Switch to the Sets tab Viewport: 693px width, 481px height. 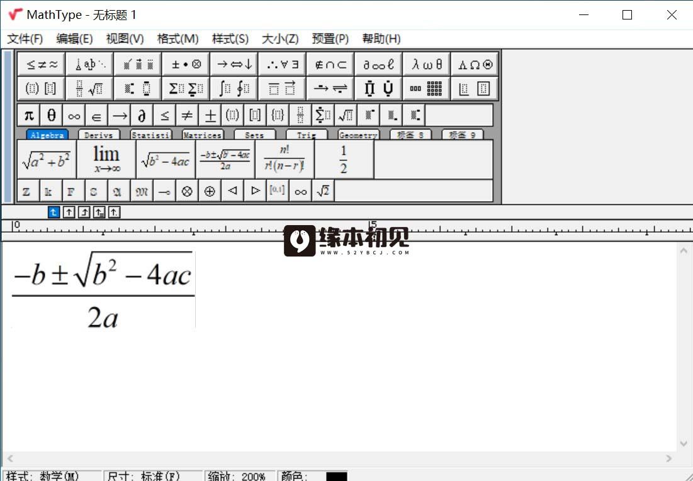click(254, 135)
